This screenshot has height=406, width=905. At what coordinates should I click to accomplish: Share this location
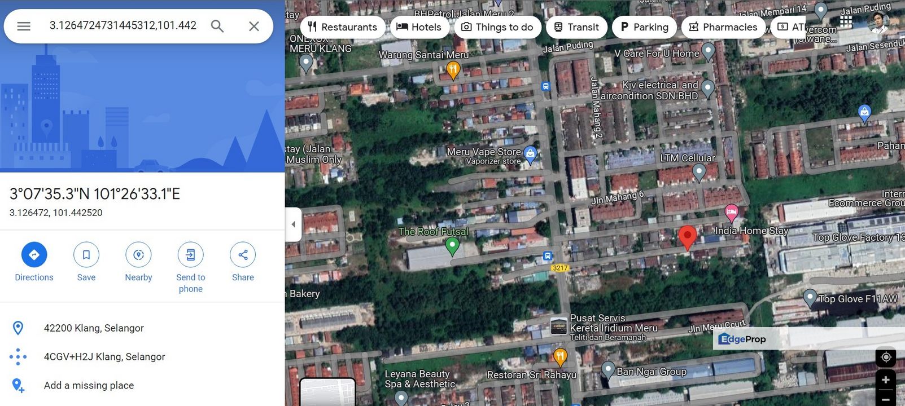coord(243,262)
